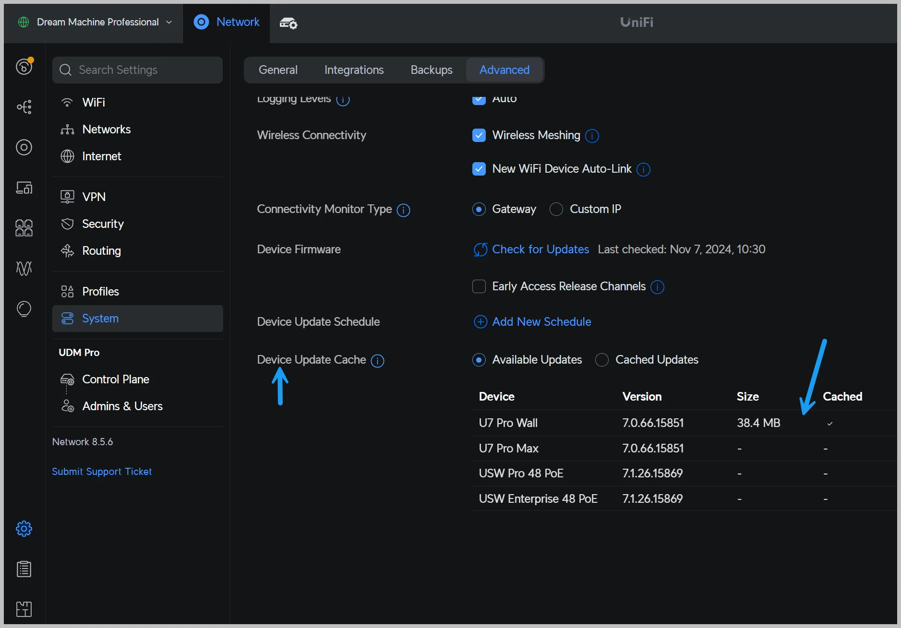This screenshot has width=901, height=628.
Task: Open the Radios waveform icon
Action: (x=24, y=268)
